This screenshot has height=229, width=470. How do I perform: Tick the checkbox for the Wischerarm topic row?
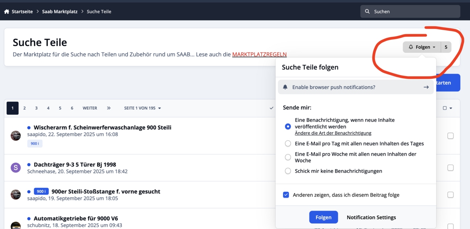(x=450, y=136)
